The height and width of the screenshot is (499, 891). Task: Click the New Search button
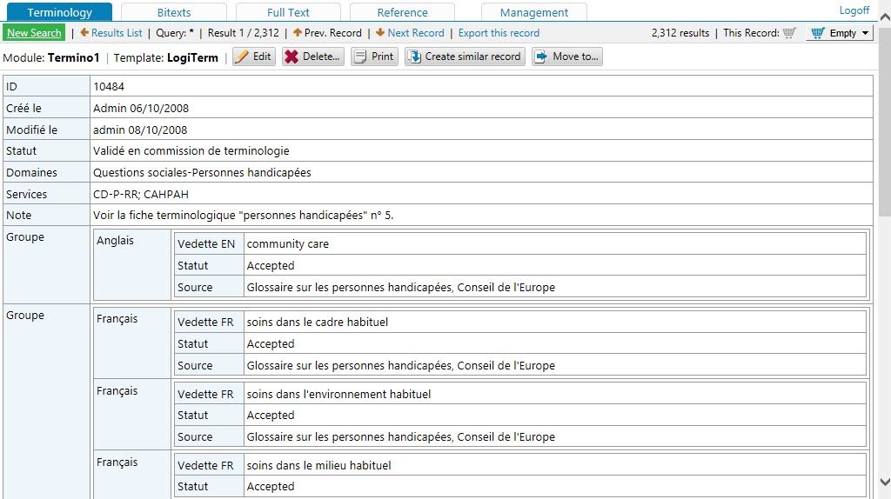[x=34, y=33]
